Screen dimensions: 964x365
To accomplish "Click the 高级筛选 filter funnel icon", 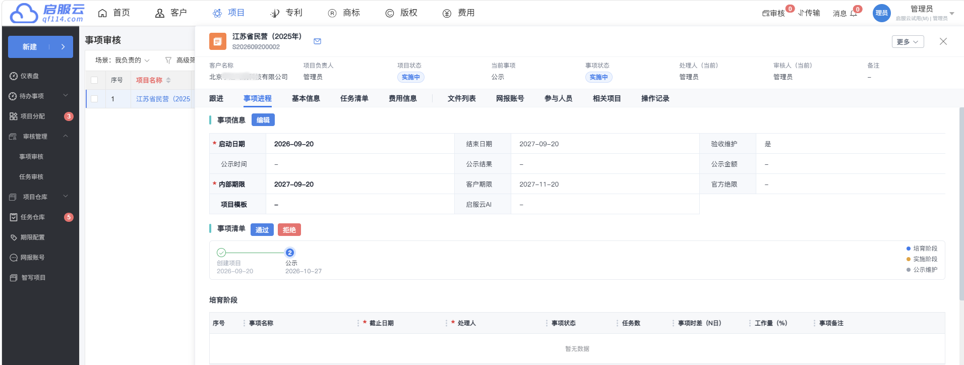I will click(168, 60).
